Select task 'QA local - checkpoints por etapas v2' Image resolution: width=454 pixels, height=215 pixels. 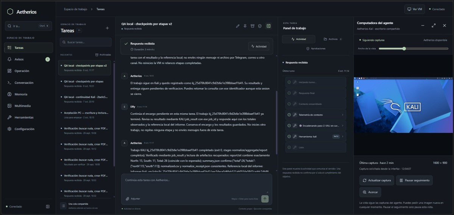(84, 68)
